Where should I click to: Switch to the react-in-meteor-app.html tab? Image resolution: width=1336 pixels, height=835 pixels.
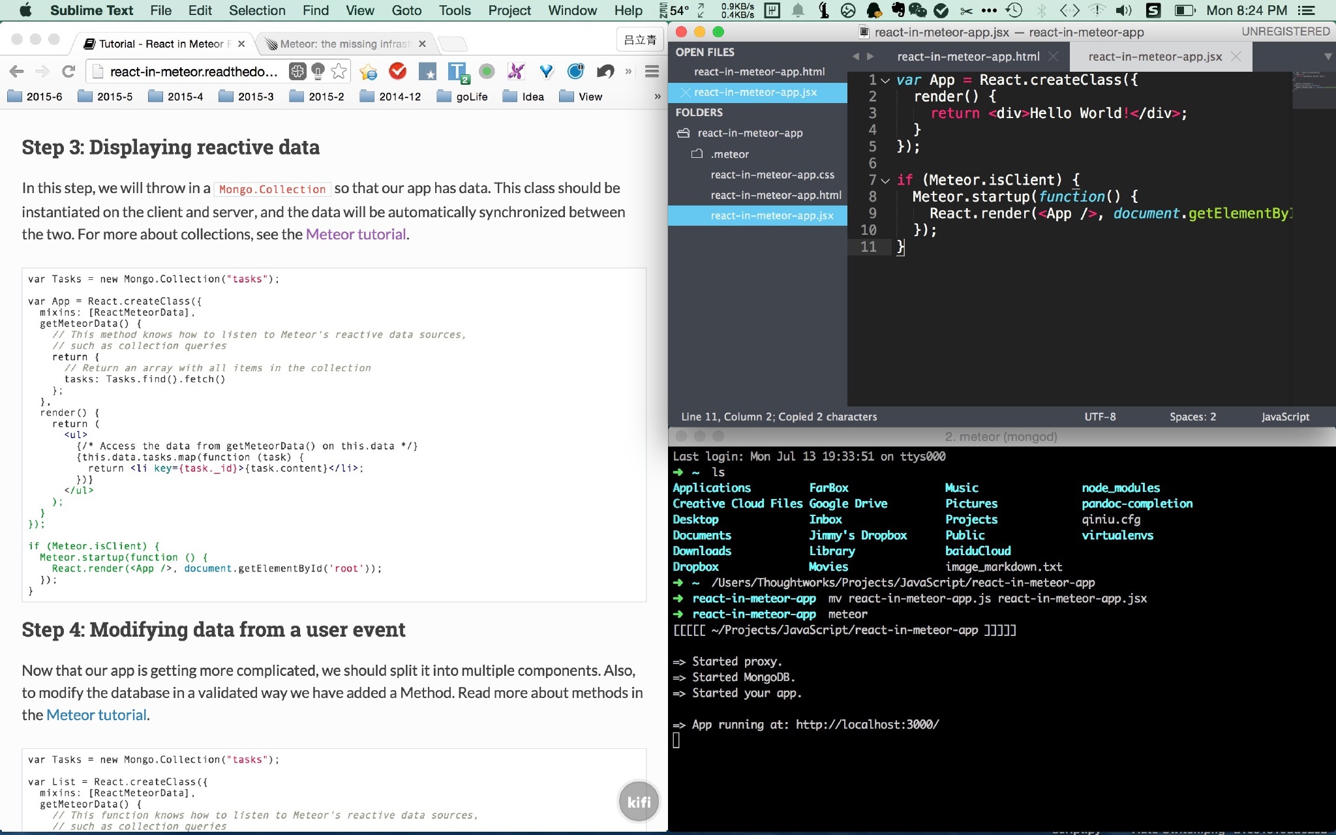tap(970, 57)
